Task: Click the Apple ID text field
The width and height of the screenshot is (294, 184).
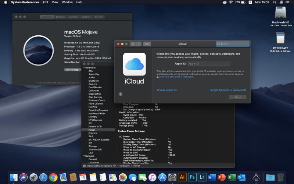Action: pyautogui.click(x=209, y=64)
